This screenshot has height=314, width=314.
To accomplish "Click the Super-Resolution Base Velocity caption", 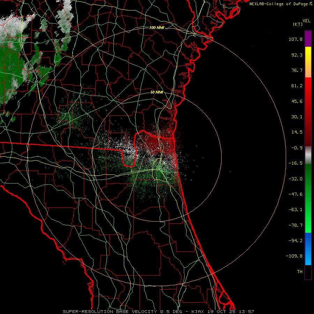I will pyautogui.click(x=158, y=312).
